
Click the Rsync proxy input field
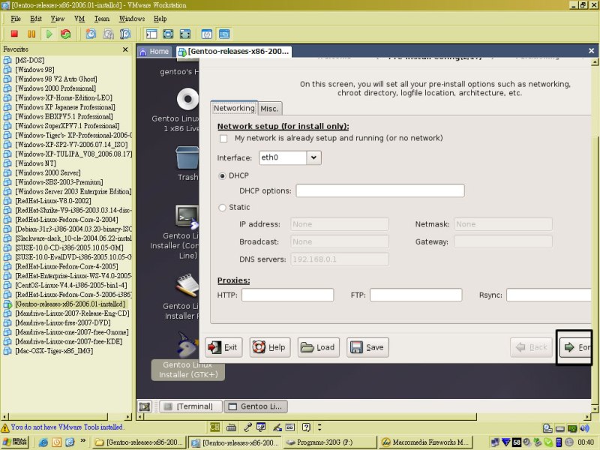click(549, 295)
